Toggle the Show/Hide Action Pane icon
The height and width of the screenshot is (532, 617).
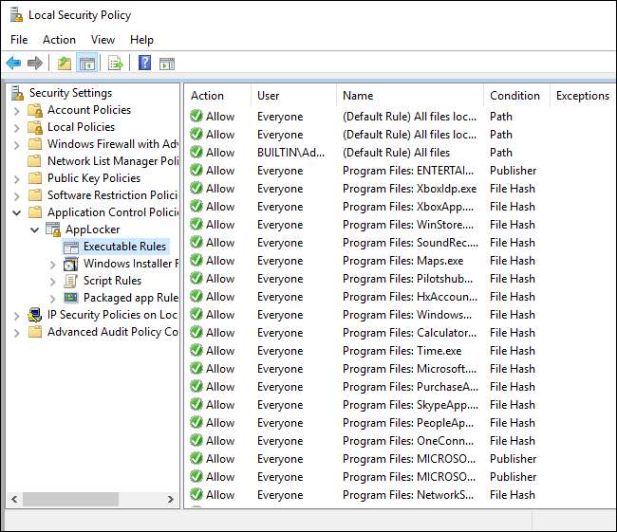[x=167, y=64]
